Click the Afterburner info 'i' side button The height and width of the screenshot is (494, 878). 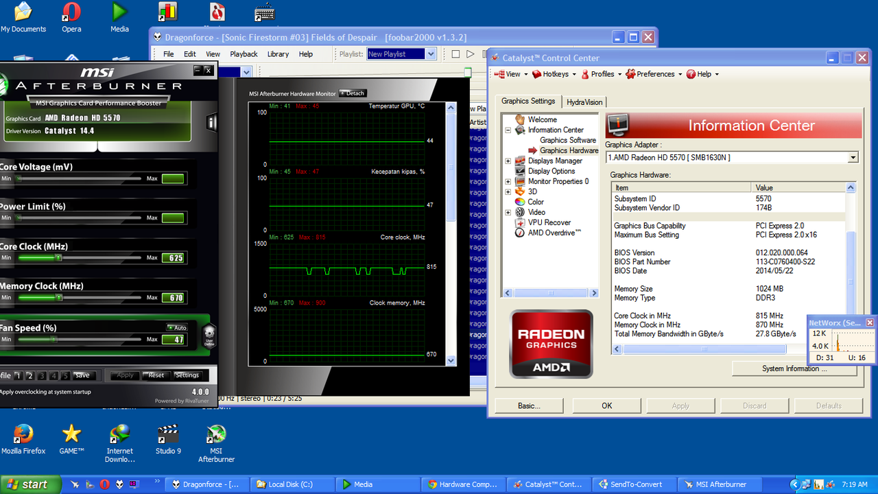(x=212, y=123)
